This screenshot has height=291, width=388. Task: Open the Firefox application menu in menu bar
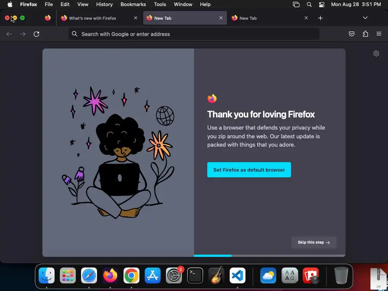[28, 4]
